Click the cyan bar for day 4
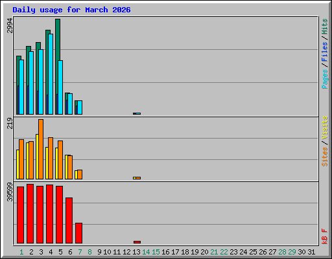Image resolution: width=332 pixels, height=259 pixels. [x=51, y=74]
